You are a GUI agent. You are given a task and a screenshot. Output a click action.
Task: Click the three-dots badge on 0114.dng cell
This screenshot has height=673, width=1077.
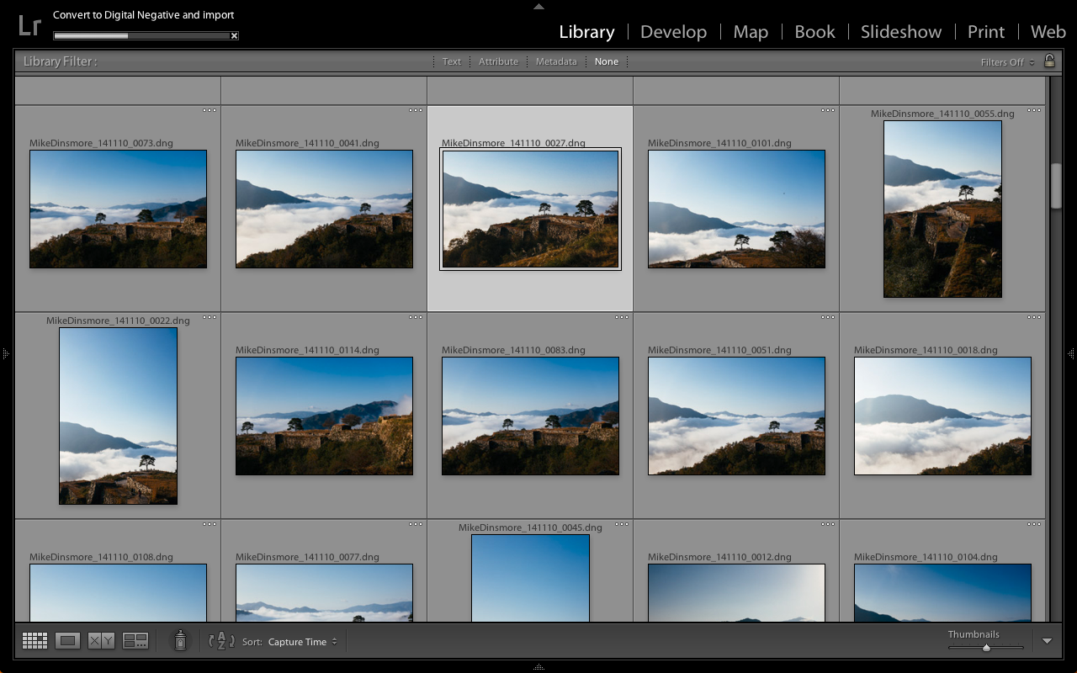416,317
